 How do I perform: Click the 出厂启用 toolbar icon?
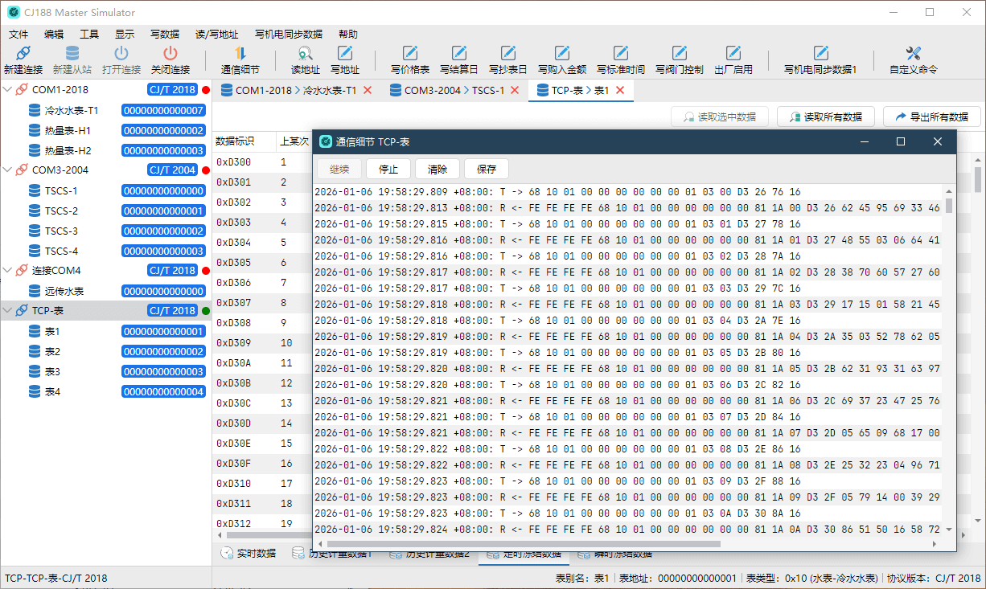click(733, 54)
